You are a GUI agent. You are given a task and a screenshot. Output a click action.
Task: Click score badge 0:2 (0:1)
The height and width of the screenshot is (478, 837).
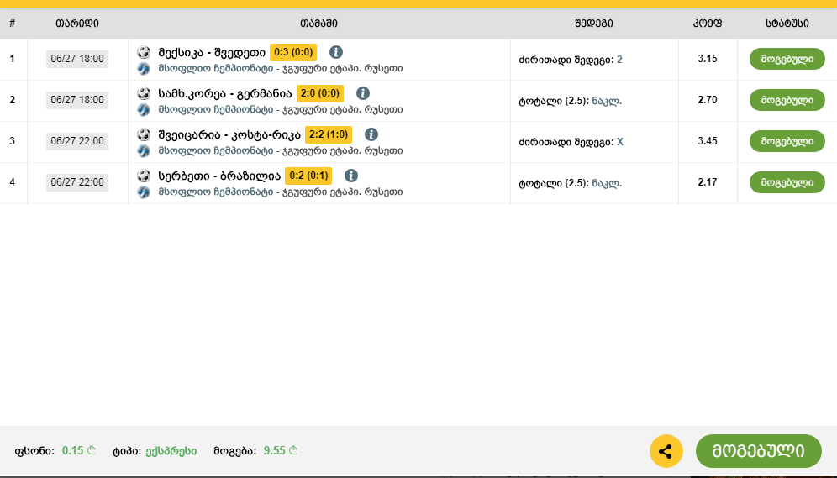(x=308, y=176)
